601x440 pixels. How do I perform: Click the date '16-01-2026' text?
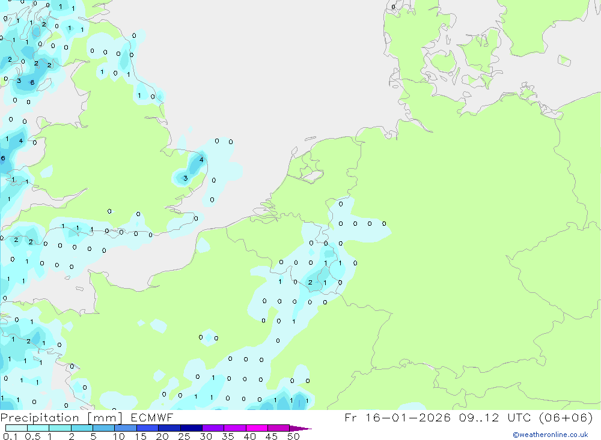pyautogui.click(x=408, y=417)
